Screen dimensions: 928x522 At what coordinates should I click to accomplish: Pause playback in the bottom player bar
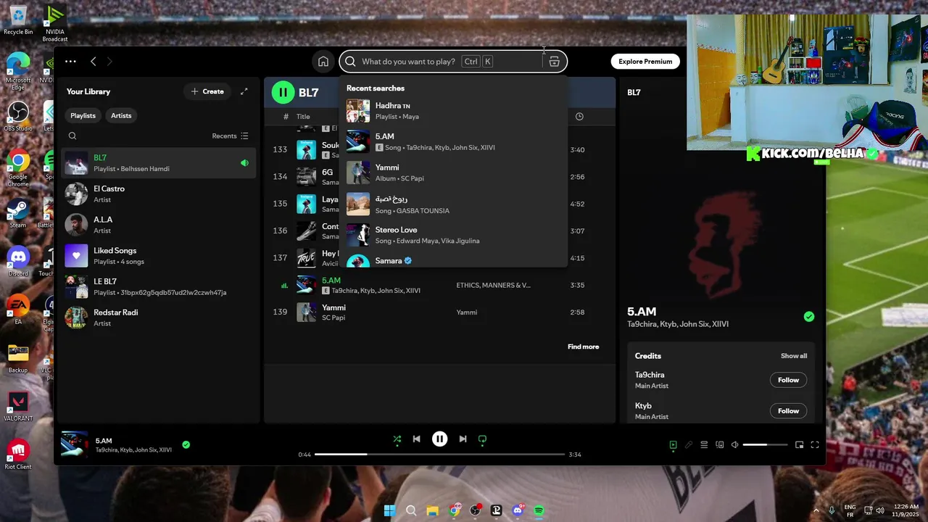tap(439, 439)
